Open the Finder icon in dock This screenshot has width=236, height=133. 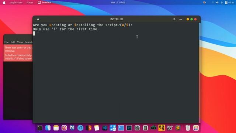[x=48, y=128]
